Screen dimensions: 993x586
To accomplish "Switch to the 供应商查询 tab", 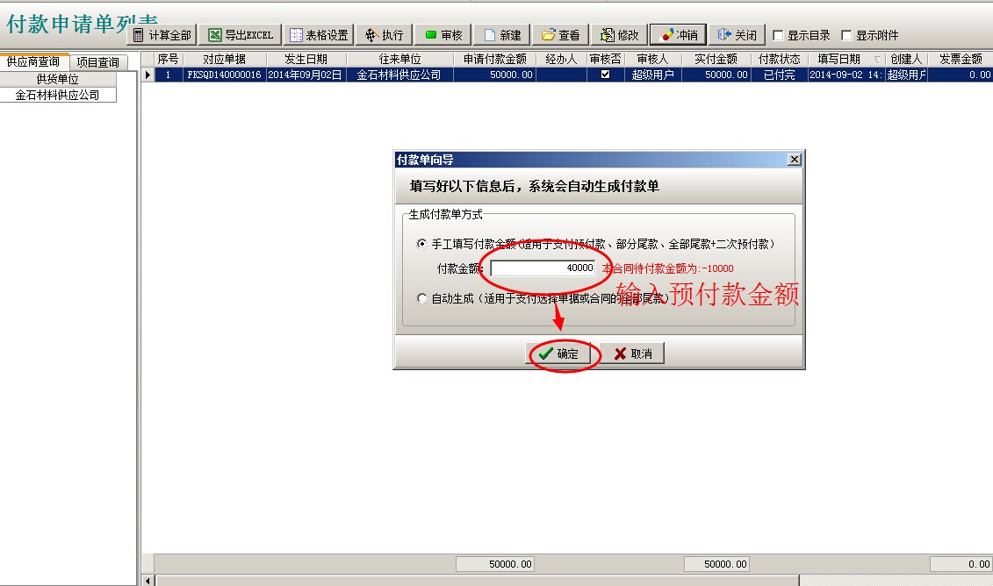I will (33, 61).
